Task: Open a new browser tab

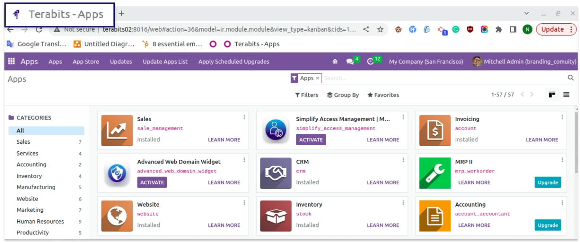Action: coord(121,13)
